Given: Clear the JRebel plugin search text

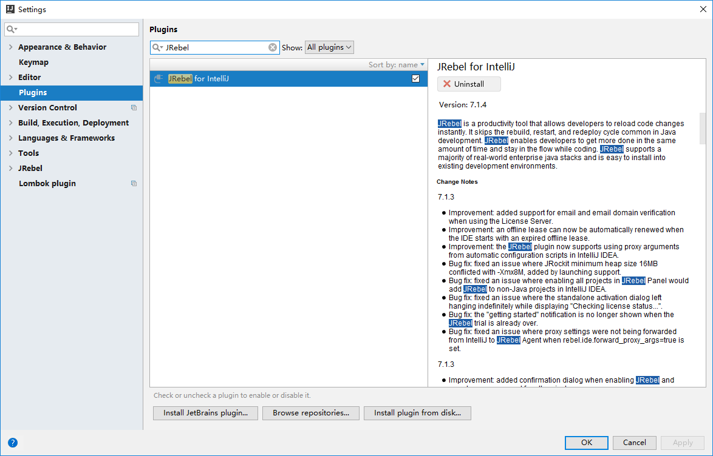Looking at the screenshot, I should [273, 47].
